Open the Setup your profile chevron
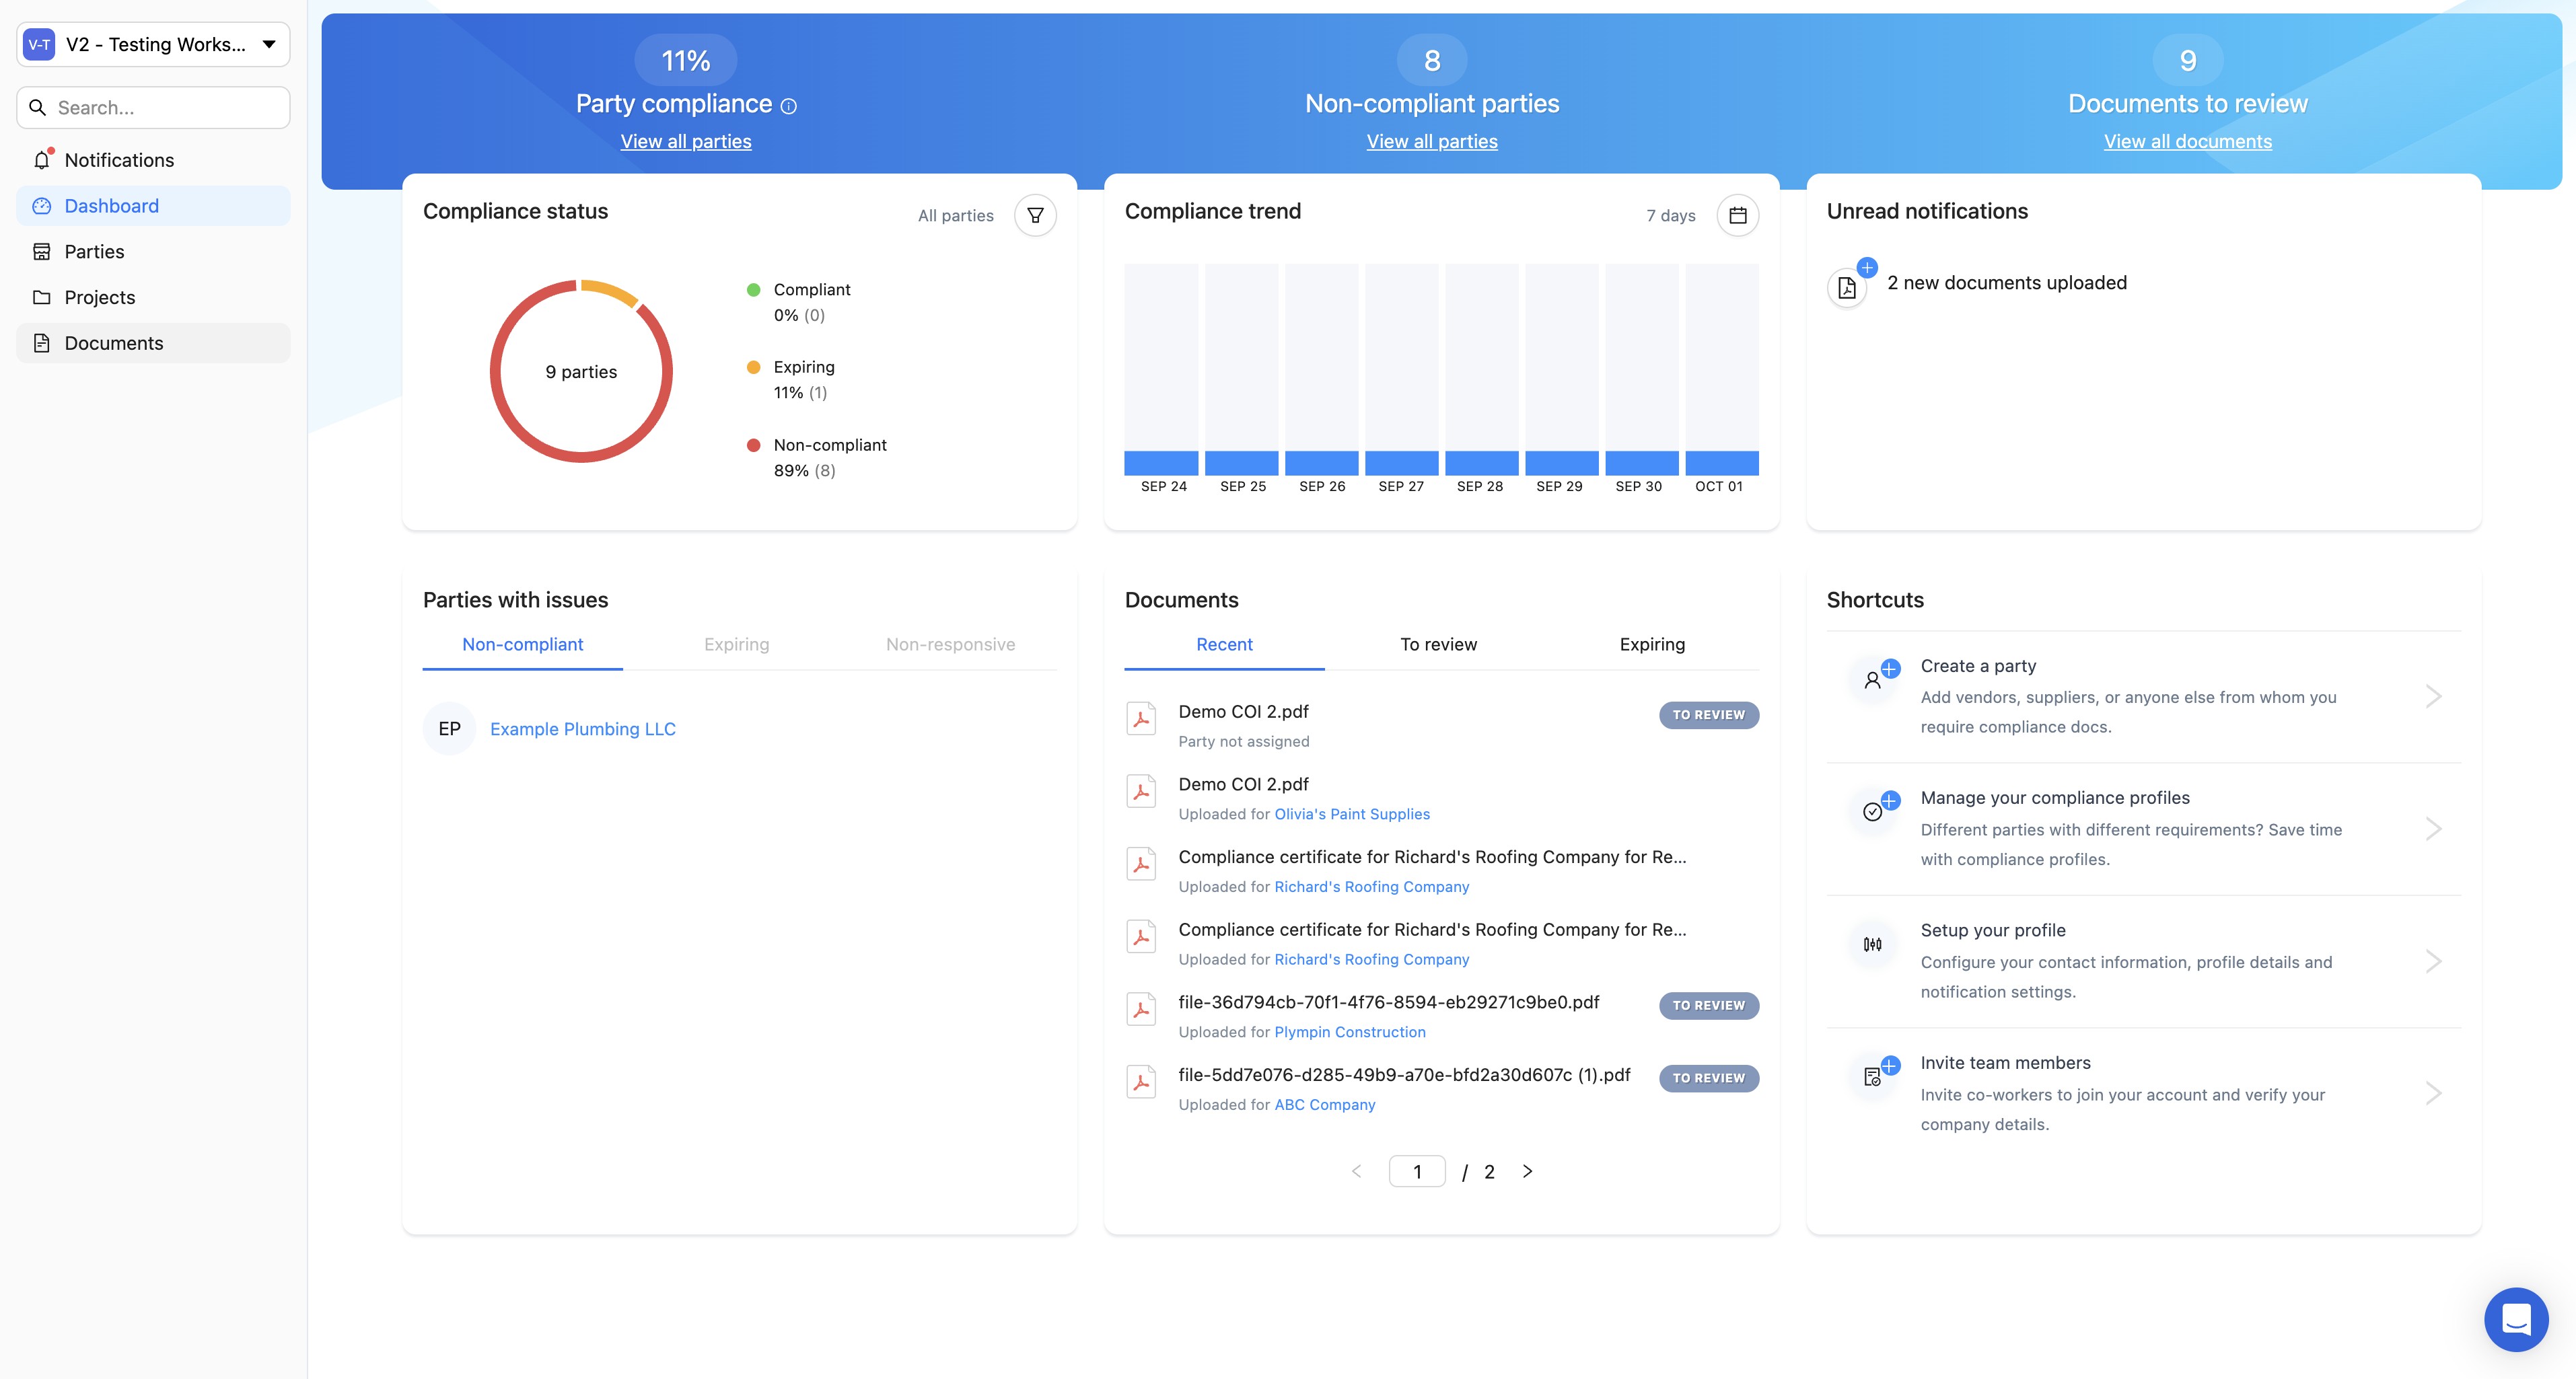The image size is (2576, 1379). pyautogui.click(x=2433, y=961)
